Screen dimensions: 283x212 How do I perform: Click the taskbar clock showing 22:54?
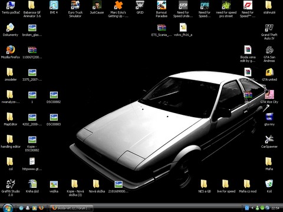point(275,208)
